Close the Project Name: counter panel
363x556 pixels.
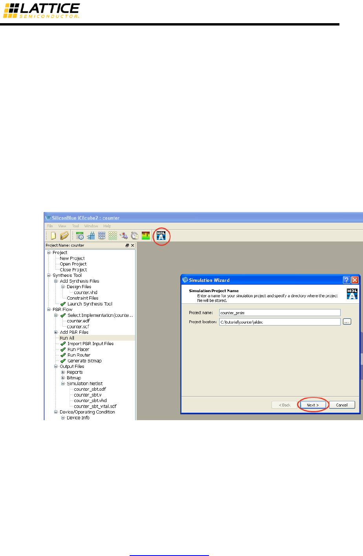point(132,245)
